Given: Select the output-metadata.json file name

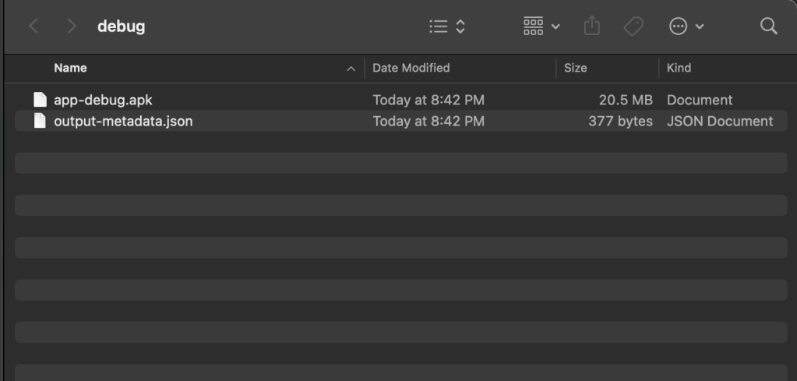Looking at the screenshot, I should coord(123,121).
